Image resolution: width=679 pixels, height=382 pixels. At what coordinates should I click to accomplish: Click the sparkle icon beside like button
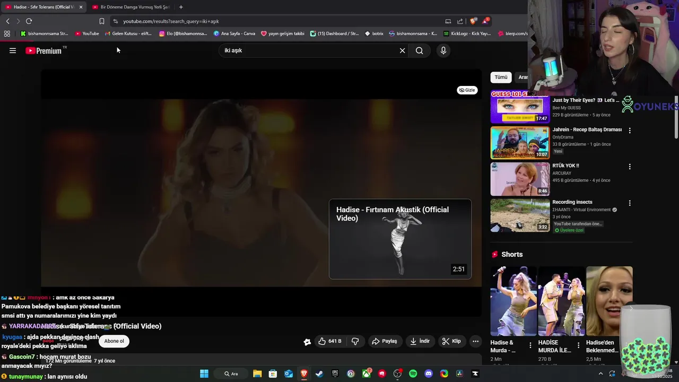click(307, 342)
